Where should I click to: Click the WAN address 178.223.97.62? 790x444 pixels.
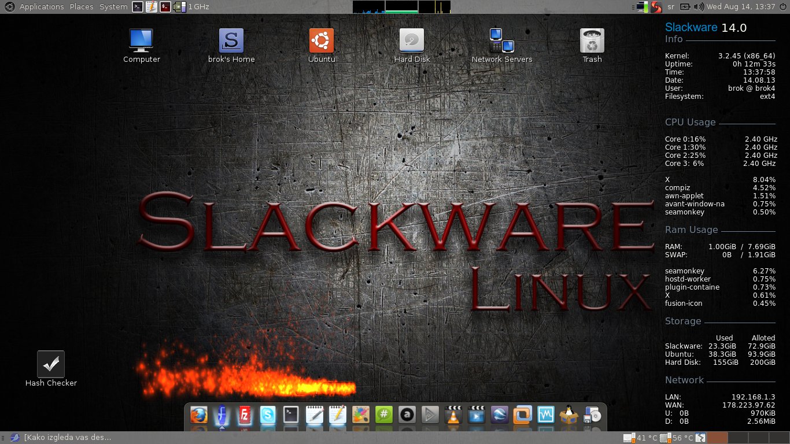[x=750, y=405]
